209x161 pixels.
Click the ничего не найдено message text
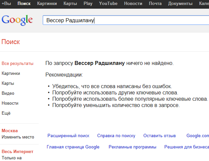point(150,63)
